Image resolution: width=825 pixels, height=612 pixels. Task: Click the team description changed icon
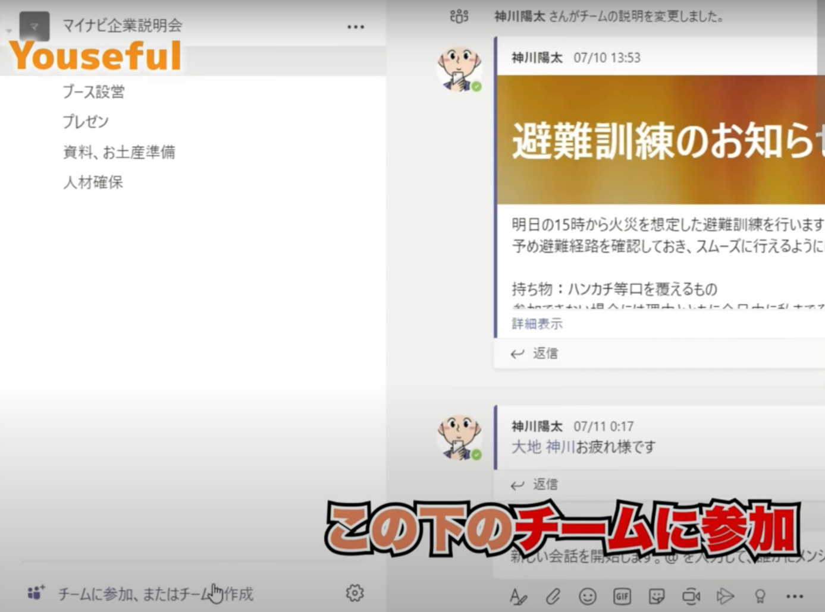[459, 16]
